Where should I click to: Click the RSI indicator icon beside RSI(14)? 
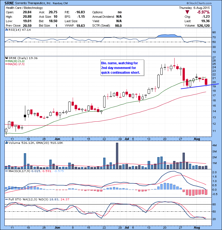click(x=6, y=30)
